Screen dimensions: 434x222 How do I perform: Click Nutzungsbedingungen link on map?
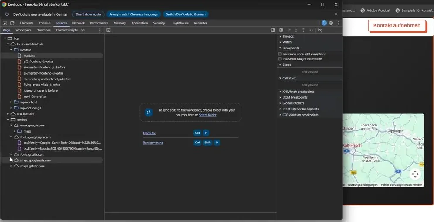click(x=363, y=184)
